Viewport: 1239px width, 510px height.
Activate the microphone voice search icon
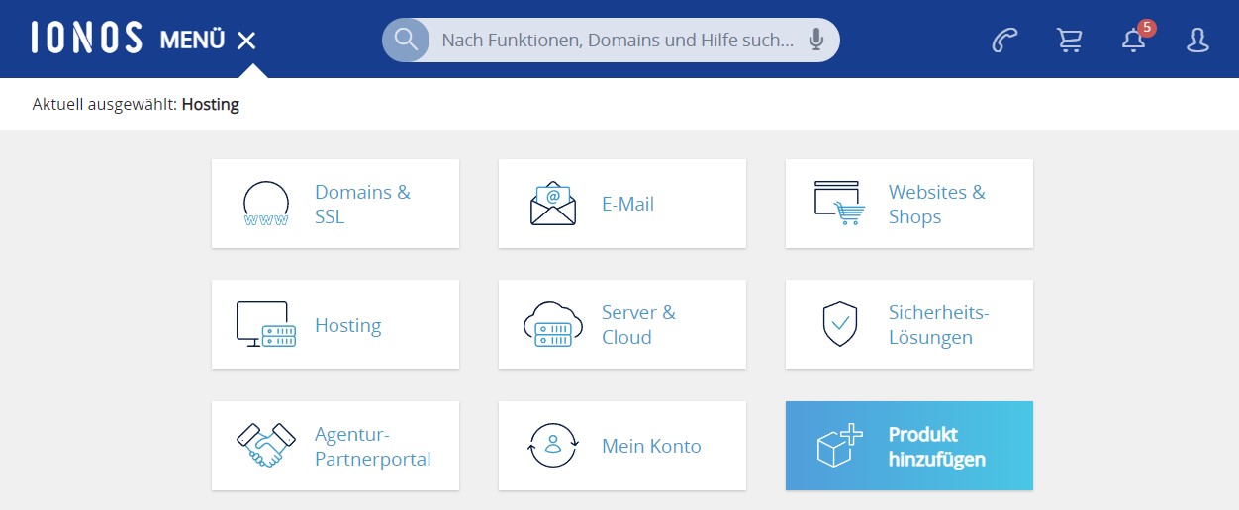(x=815, y=40)
